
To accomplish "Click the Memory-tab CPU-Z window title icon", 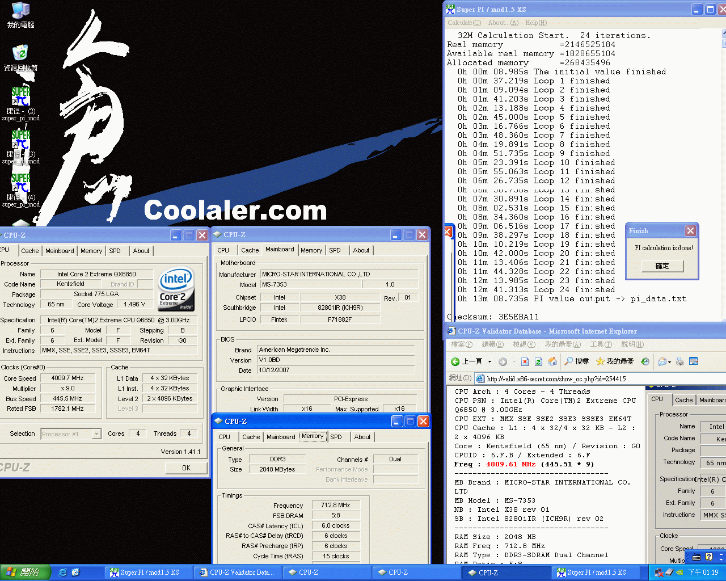I will tap(218, 421).
